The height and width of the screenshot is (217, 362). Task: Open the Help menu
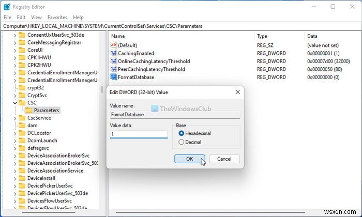tap(78, 17)
